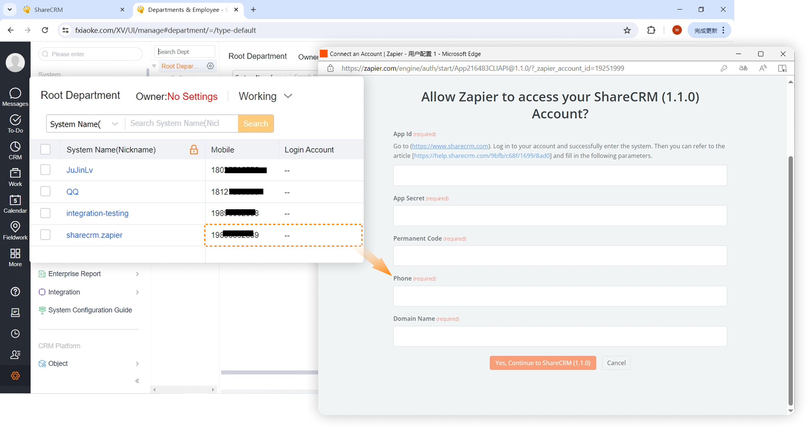Tick the checkbox for sharecrm.zapier
This screenshot has width=810, height=430.
pos(46,235)
